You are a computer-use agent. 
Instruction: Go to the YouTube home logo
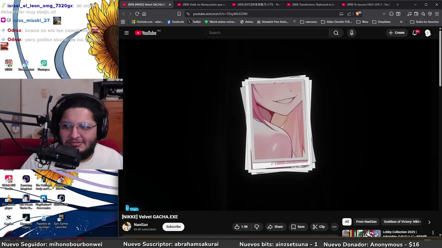[145, 33]
